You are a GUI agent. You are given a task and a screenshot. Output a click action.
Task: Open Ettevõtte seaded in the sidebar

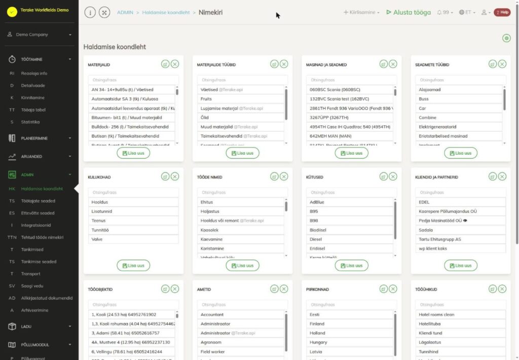38,213
